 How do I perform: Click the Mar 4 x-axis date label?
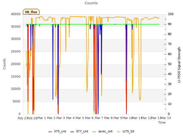click(x=70, y=118)
